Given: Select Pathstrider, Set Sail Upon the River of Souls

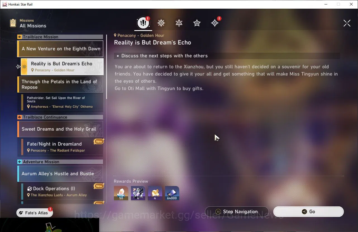Looking at the screenshot, I should [x=62, y=102].
